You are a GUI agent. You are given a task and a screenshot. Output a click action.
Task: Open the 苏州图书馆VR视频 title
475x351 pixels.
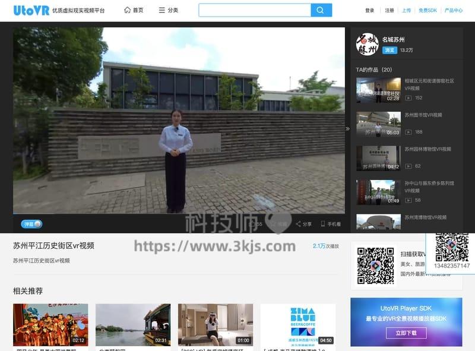423,115
